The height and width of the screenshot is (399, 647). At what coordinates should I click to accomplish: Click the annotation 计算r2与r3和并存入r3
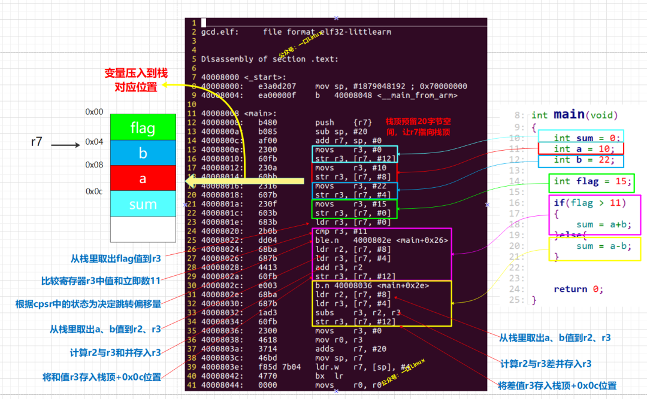[x=115, y=353]
